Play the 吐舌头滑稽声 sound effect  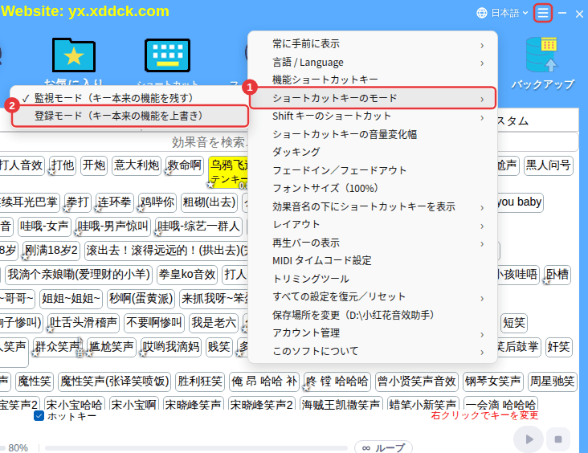pyautogui.click(x=84, y=323)
